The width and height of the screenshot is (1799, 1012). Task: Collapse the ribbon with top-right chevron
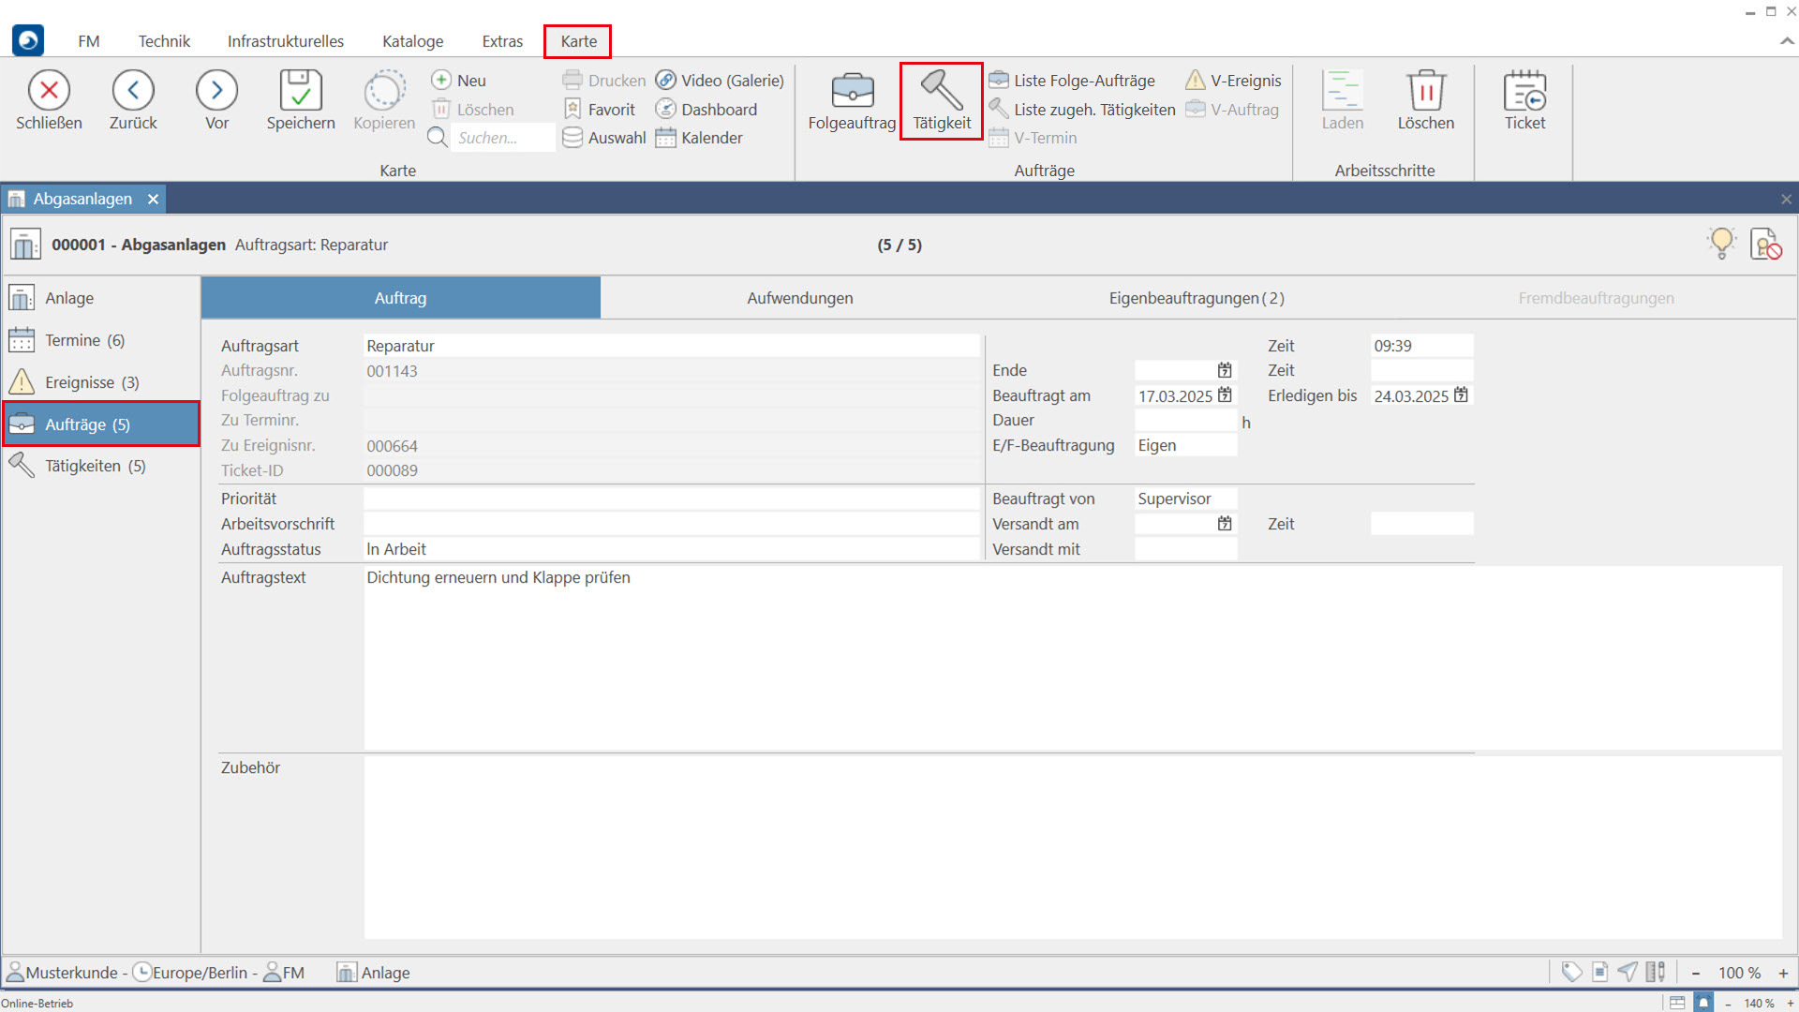pos(1786,41)
